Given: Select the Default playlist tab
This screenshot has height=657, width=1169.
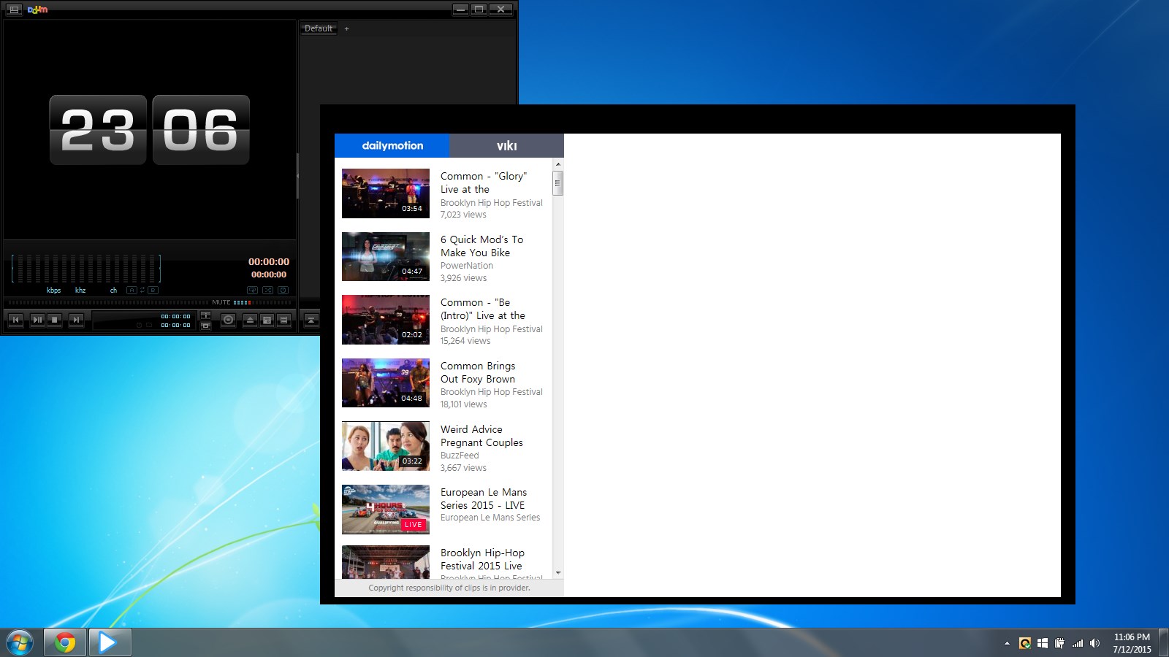Looking at the screenshot, I should [x=319, y=28].
